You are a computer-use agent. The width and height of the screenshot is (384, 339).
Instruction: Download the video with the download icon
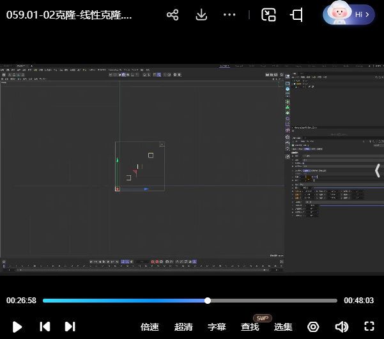[x=201, y=15]
